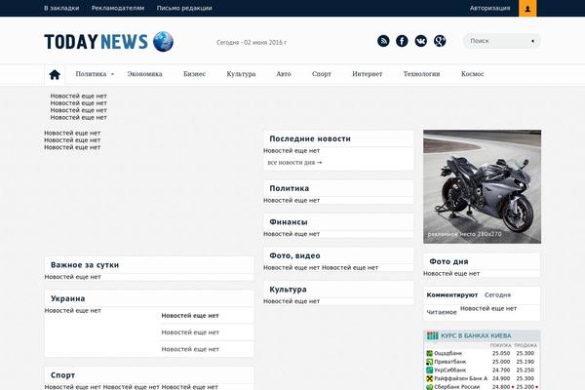
Task: Click the Приватбанк sell rate 25.190
Action: coord(526,362)
